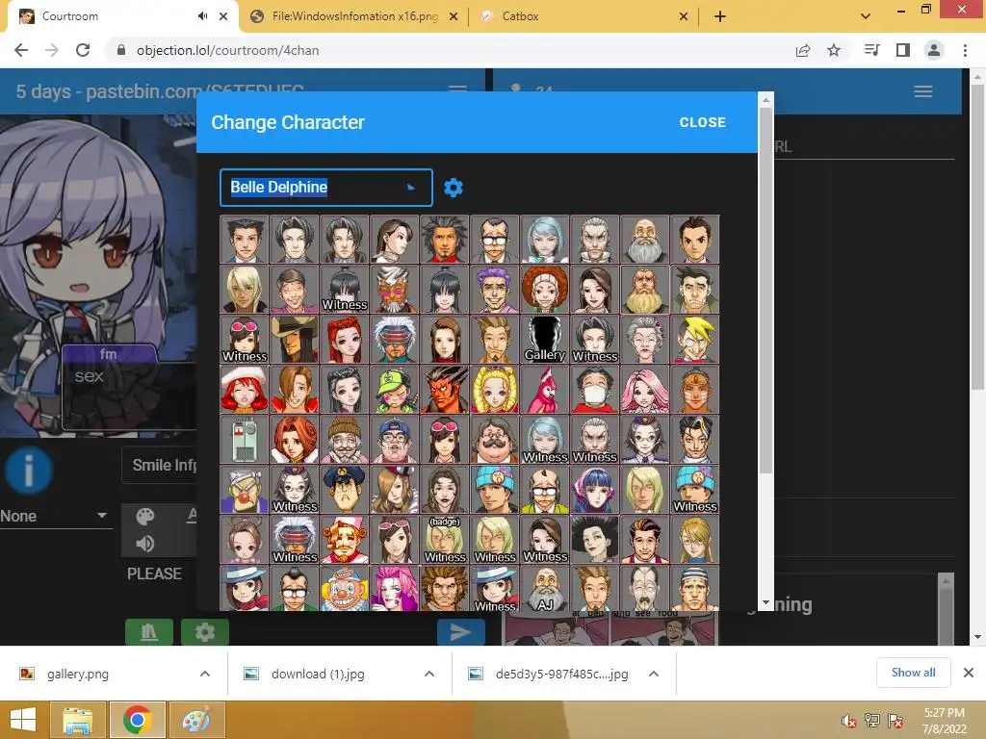Open the clock showing 5:27 PM
Image resolution: width=986 pixels, height=739 pixels.
pos(945,720)
